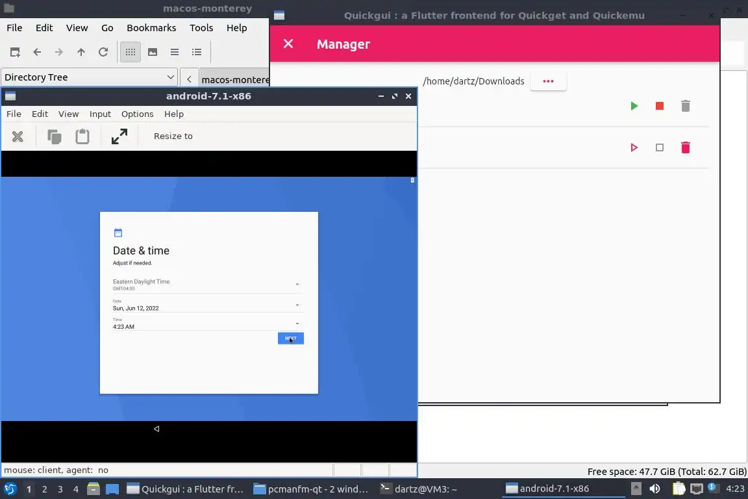Activate android-7.1-x86 taskbar entry
This screenshot has width=748, height=499.
tap(563, 489)
